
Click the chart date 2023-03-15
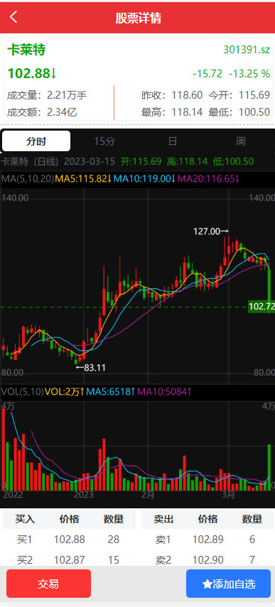point(90,161)
